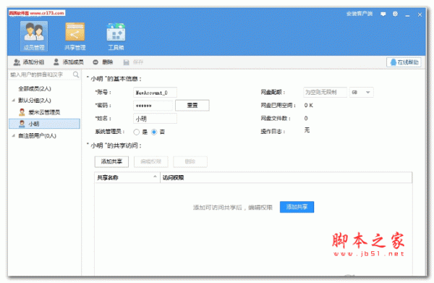The width and height of the screenshot is (434, 283).
Task: Close the application window
Action: 420,14
